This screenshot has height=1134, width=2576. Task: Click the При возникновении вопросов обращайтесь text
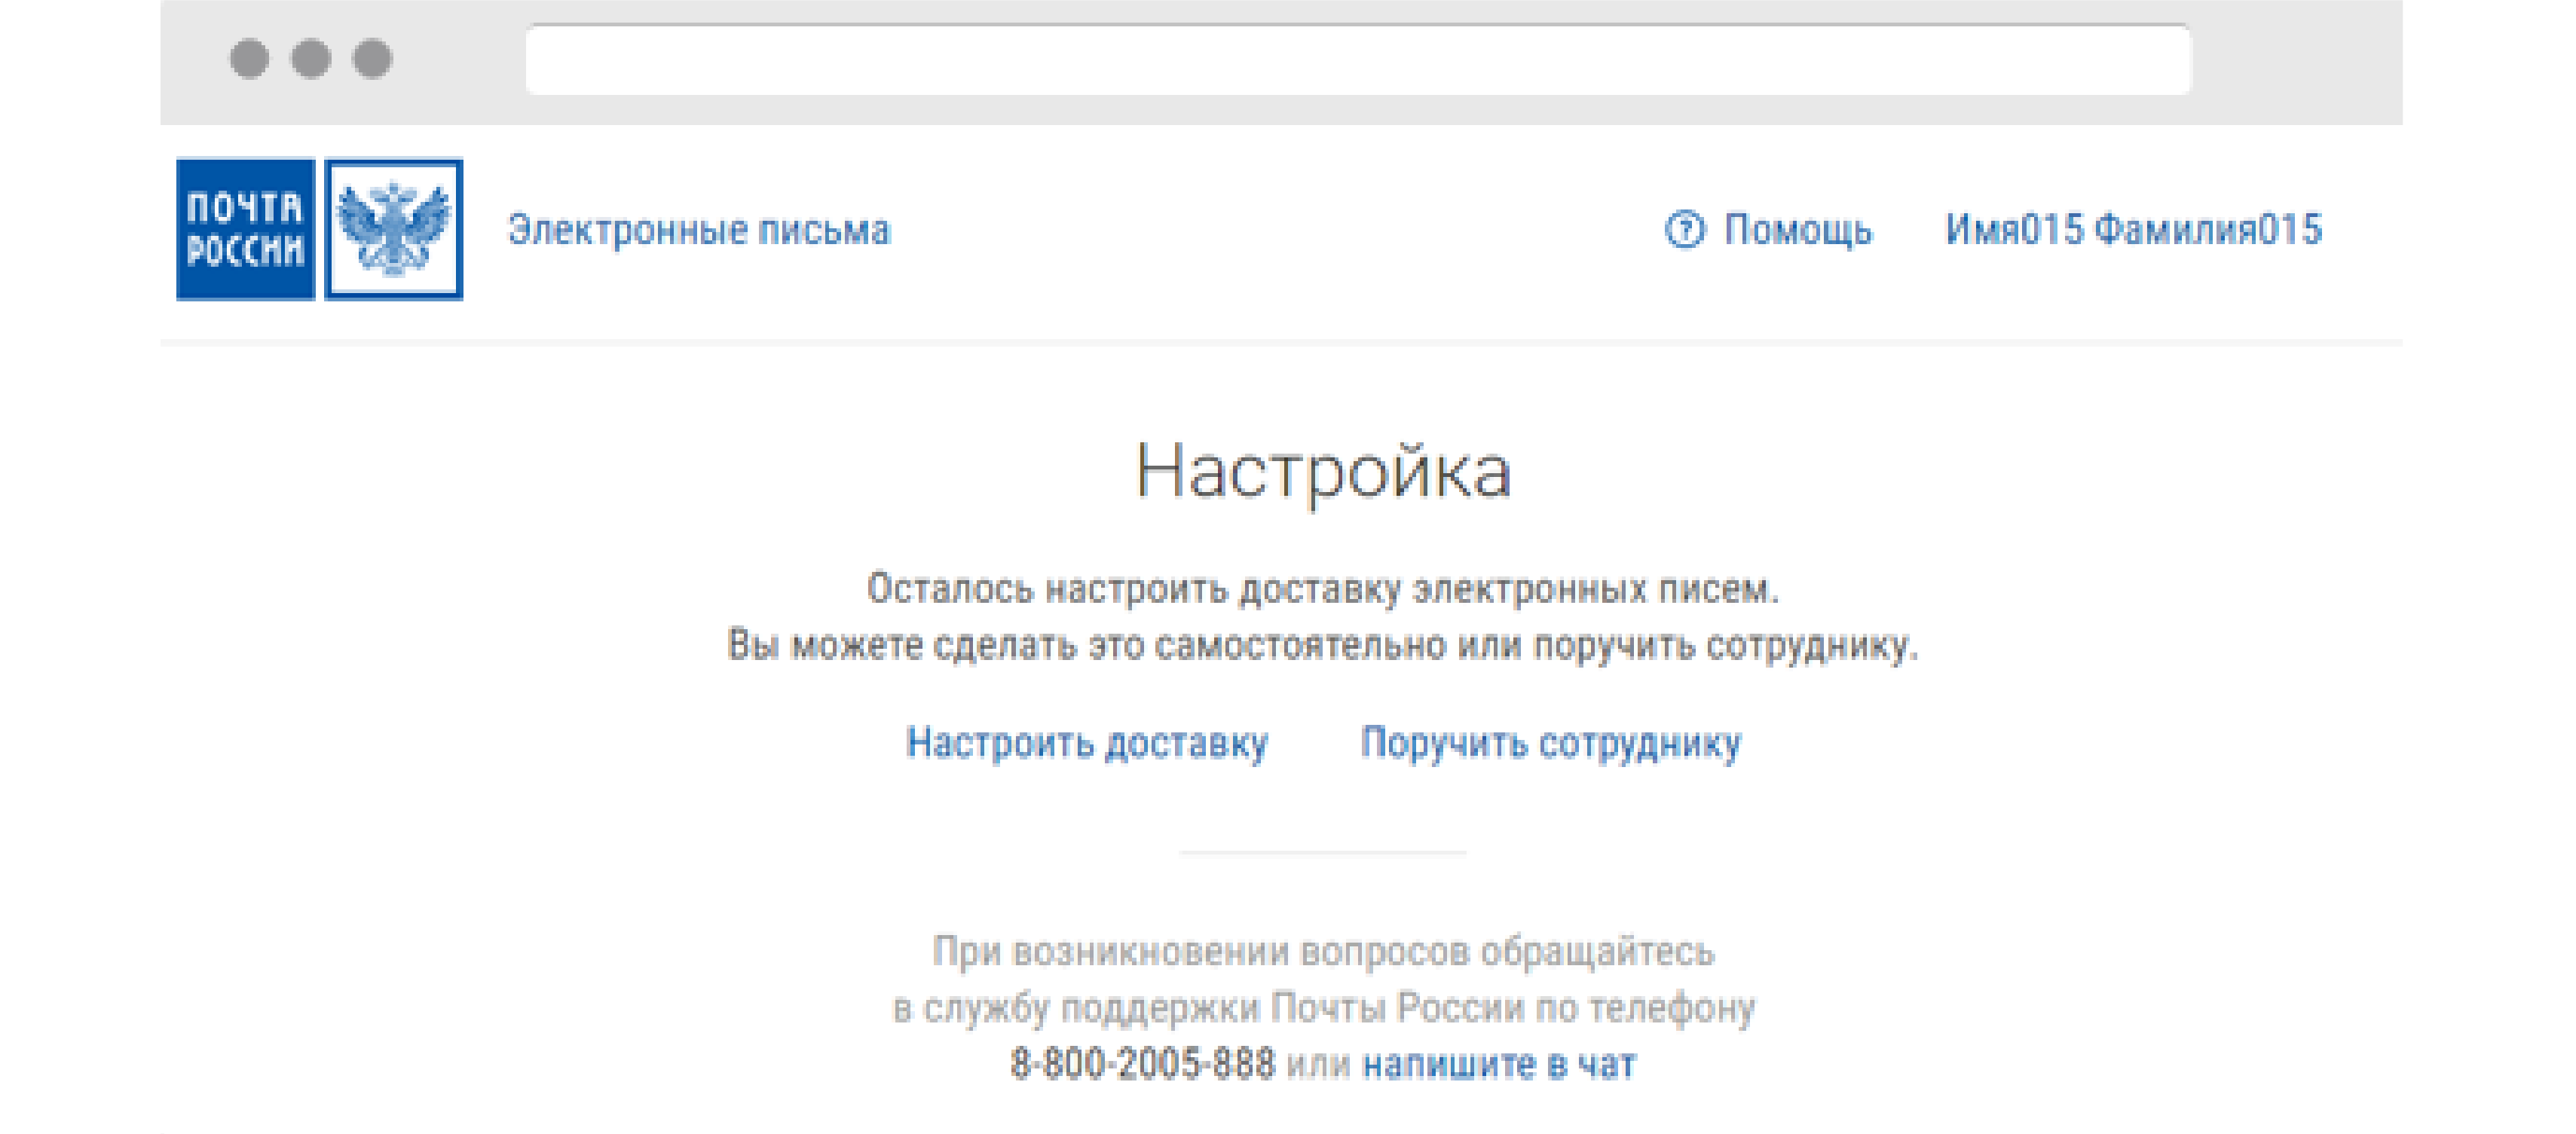1322,951
